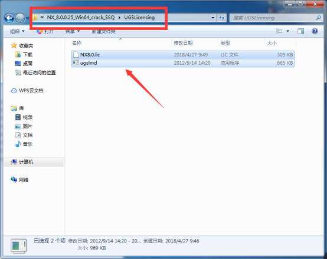Viewport: 327px width, 259px height.
Task: Select the ugslmd application file
Action: (182, 63)
